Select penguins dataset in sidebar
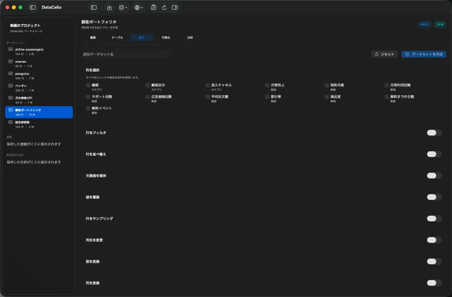The height and width of the screenshot is (297, 452). (39, 76)
